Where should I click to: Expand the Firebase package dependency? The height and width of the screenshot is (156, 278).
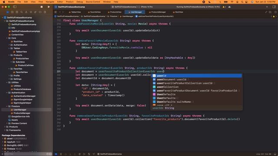(x=3, y=149)
